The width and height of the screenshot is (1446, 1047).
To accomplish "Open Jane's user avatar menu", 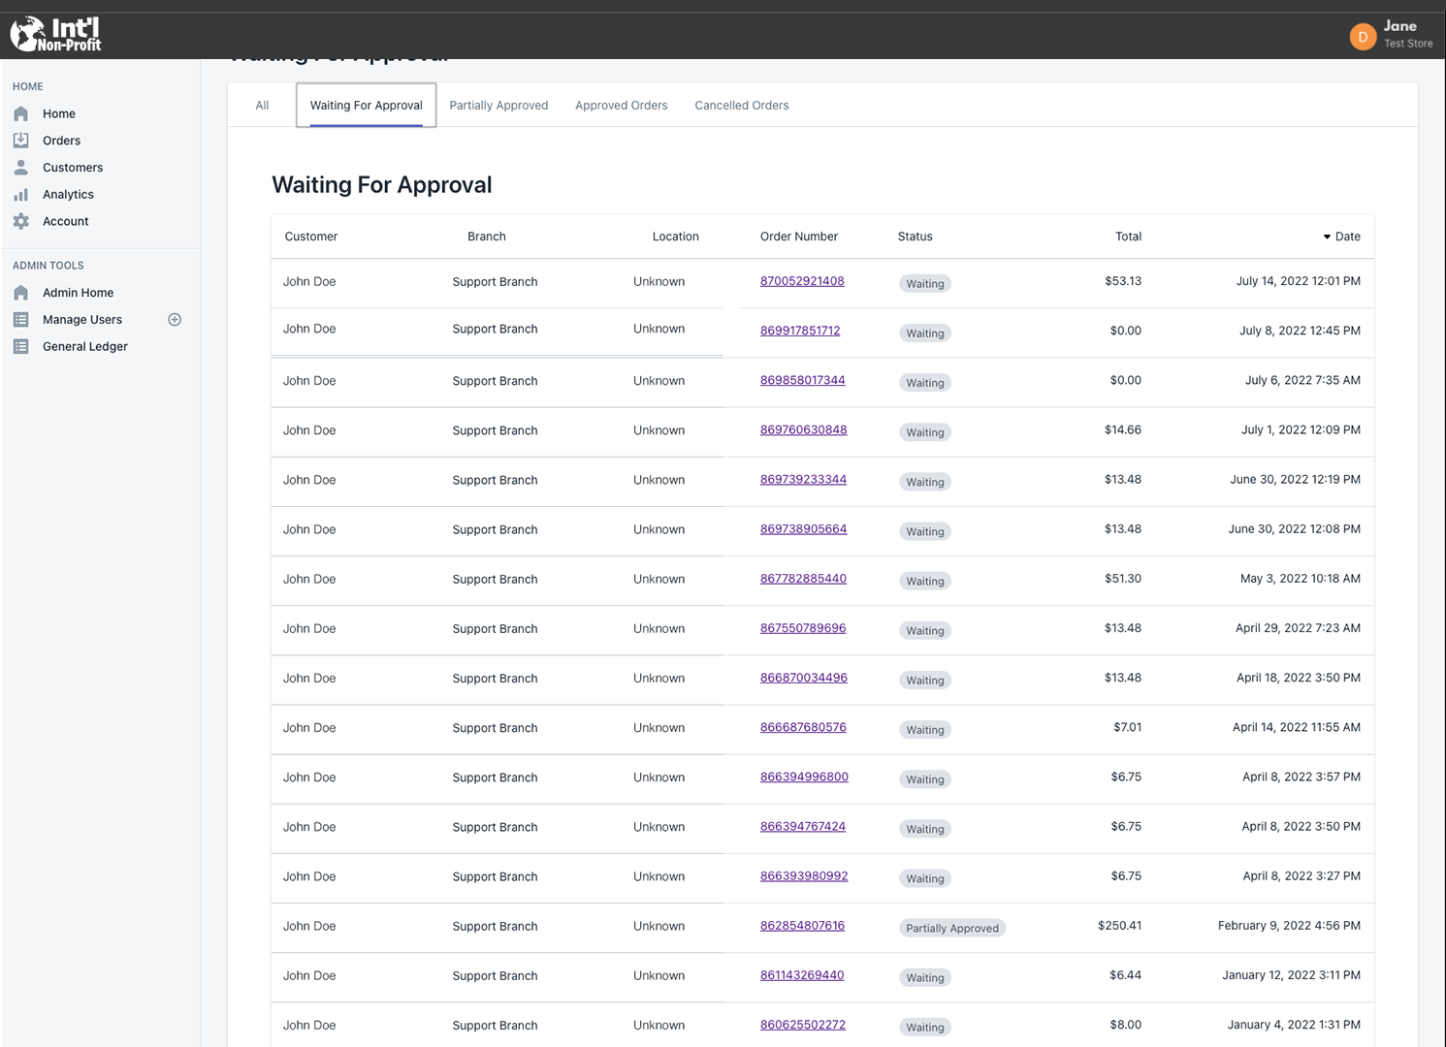I will pos(1363,37).
